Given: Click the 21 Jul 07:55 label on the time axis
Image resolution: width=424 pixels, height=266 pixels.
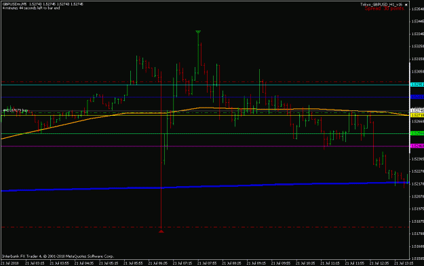Looking at the screenshot, I should (x=207, y=263).
